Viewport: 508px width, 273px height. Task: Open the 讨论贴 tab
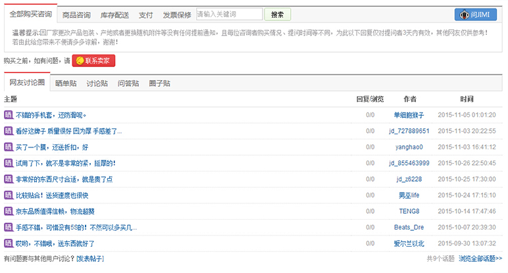pyautogui.click(x=97, y=84)
